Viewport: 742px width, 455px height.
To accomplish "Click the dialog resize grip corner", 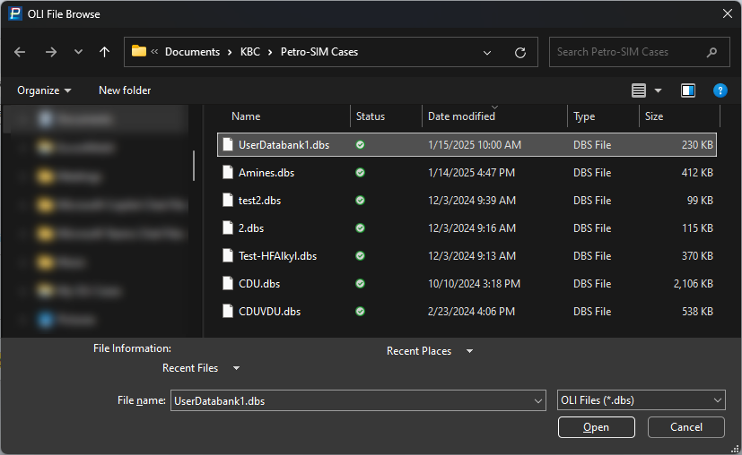I will (735, 449).
